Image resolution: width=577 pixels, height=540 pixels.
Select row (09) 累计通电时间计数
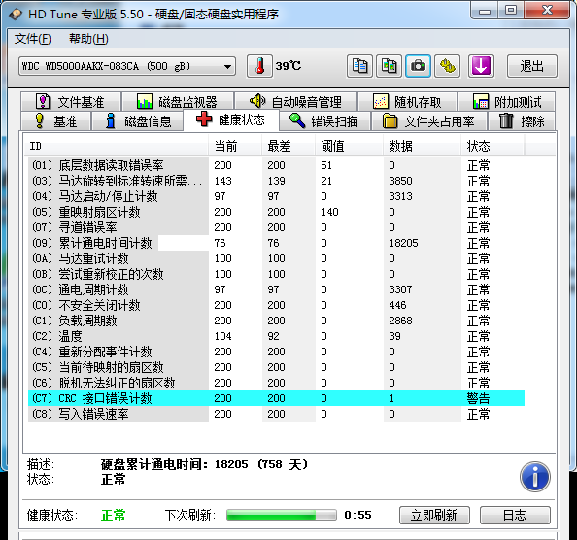[276, 243]
